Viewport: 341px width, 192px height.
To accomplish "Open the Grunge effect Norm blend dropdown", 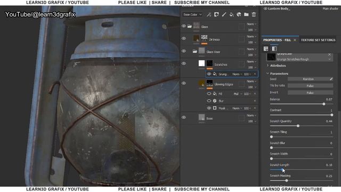I will click(237, 74).
